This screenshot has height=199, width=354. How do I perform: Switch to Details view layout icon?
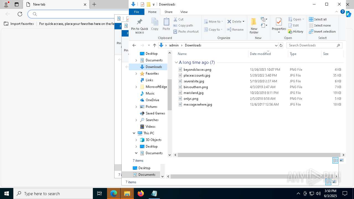[335, 160]
